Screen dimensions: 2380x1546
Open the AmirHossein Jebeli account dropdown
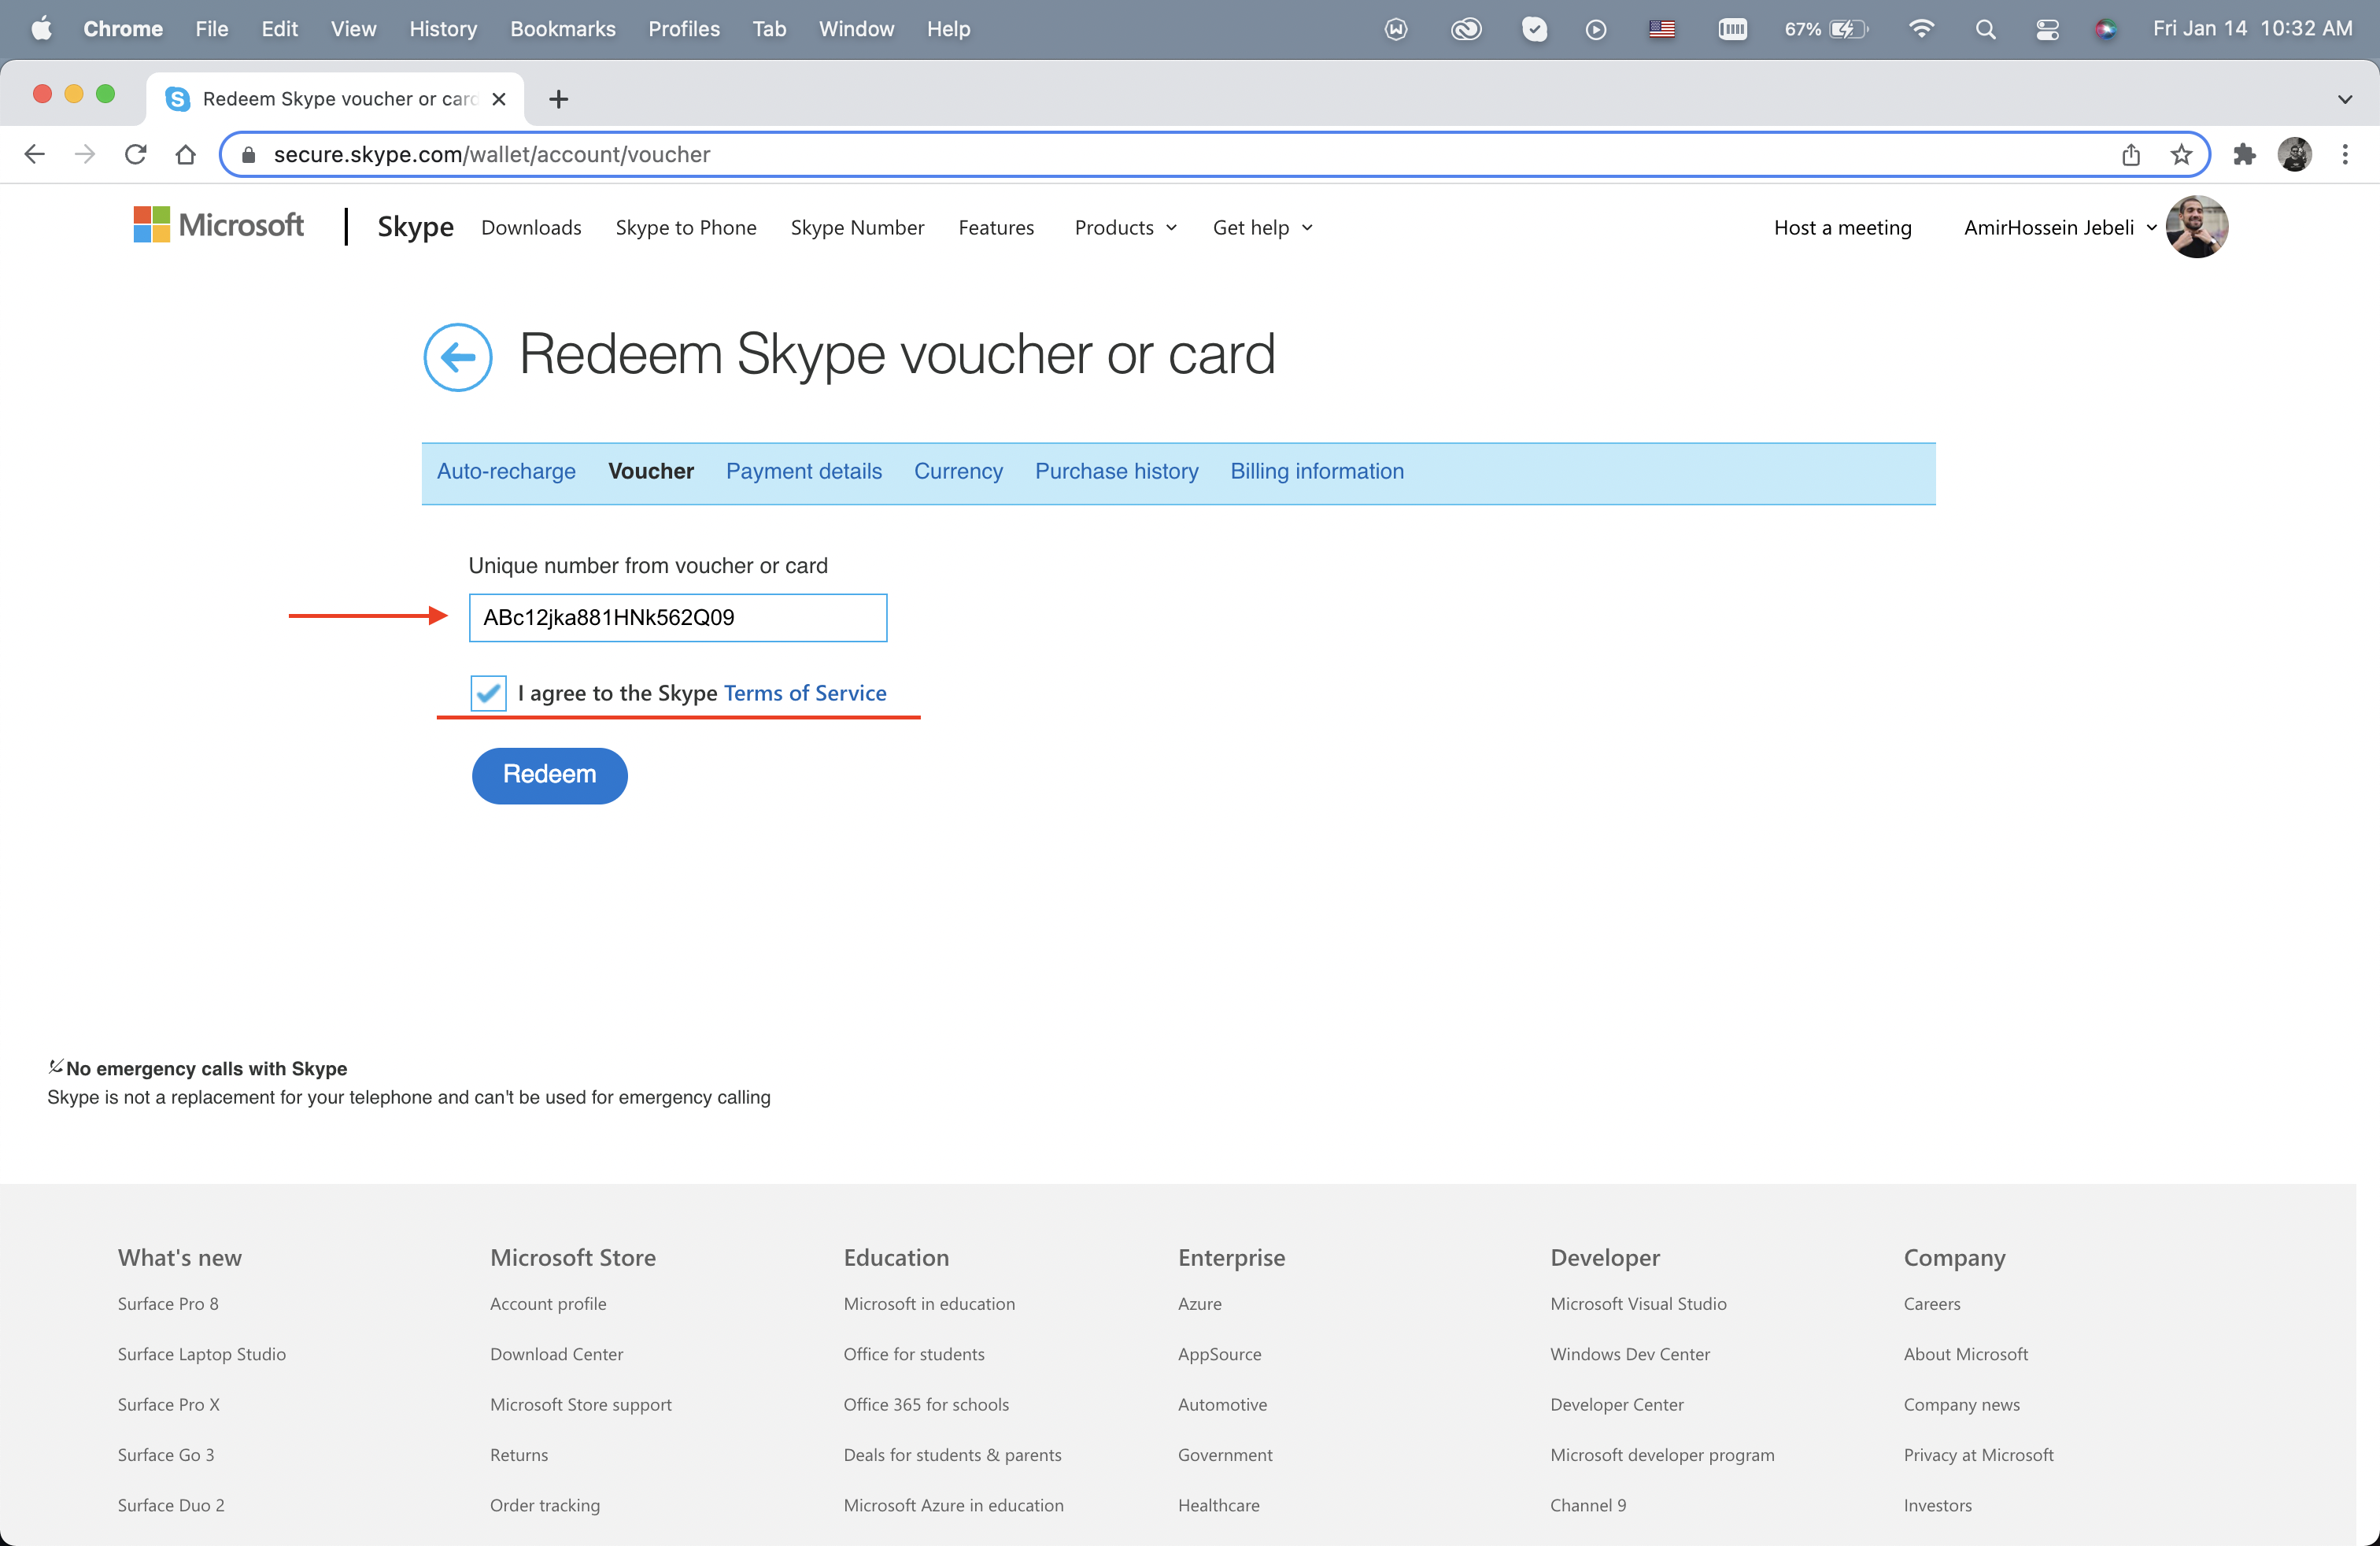(2060, 228)
